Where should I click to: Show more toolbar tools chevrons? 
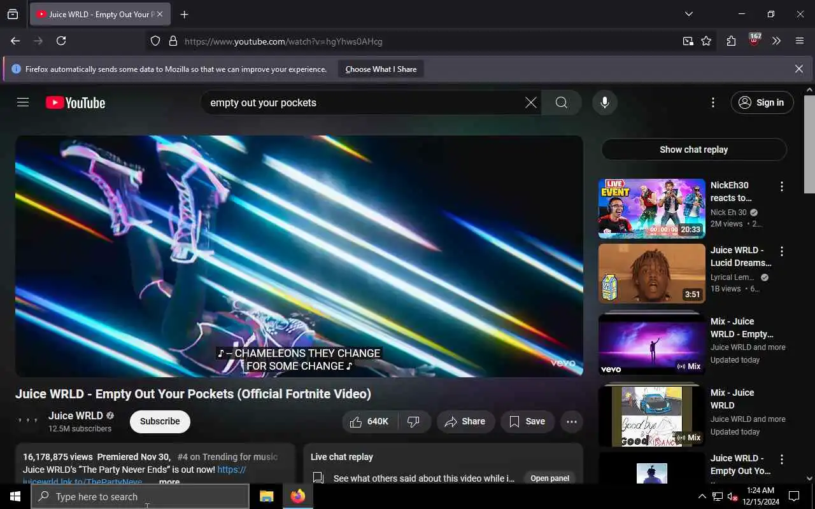tap(776, 41)
